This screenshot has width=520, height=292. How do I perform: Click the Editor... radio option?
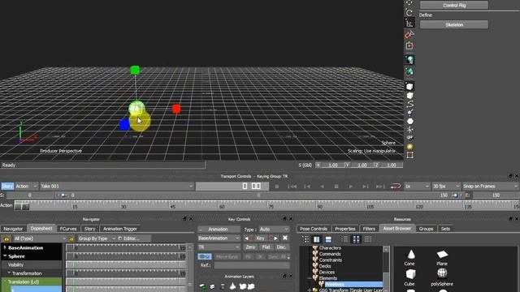point(128,238)
